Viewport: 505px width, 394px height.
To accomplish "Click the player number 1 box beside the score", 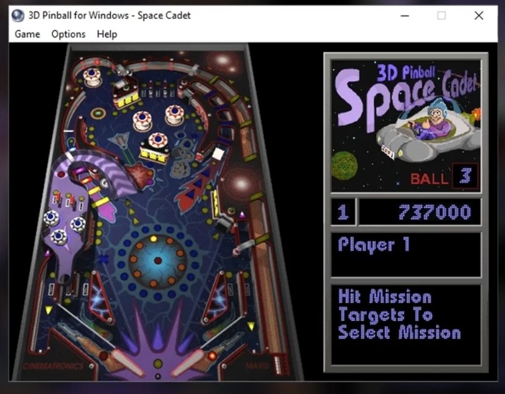I will (x=344, y=212).
